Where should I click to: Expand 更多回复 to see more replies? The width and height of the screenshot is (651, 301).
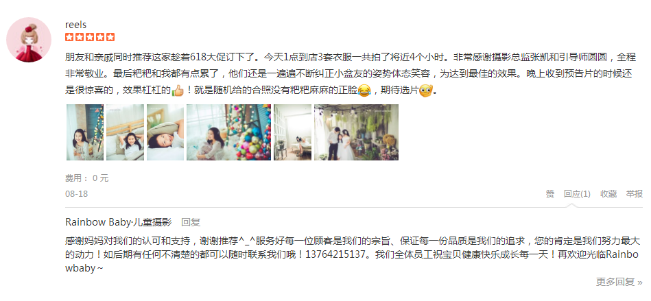click(x=619, y=282)
